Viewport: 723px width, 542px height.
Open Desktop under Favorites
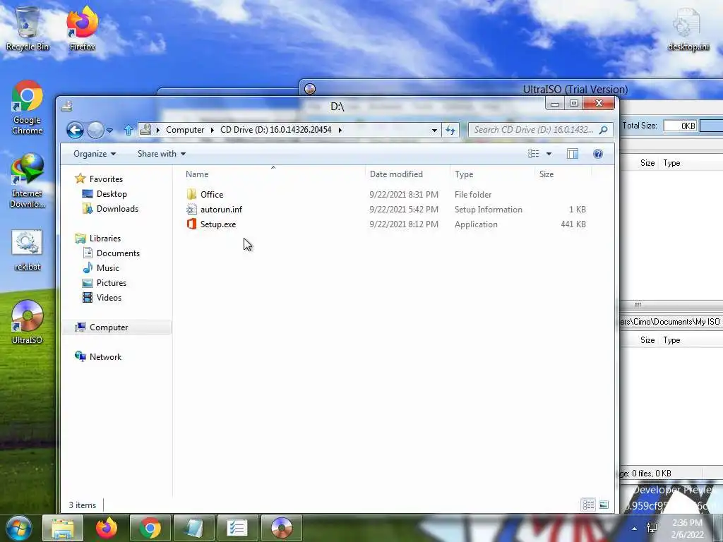pyautogui.click(x=111, y=194)
